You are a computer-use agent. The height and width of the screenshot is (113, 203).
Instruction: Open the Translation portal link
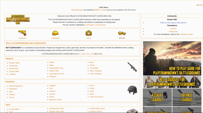pos(186,34)
